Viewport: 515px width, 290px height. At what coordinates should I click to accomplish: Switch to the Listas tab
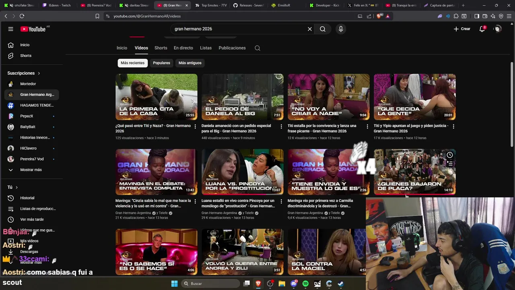coord(206,48)
